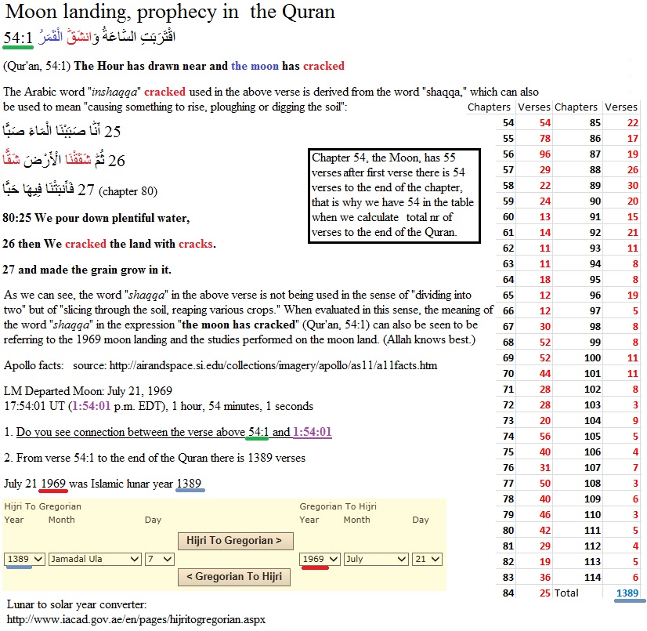Click verse count 30 for chapter 89
Image resolution: width=647 pixels, height=631 pixels.
click(x=633, y=186)
